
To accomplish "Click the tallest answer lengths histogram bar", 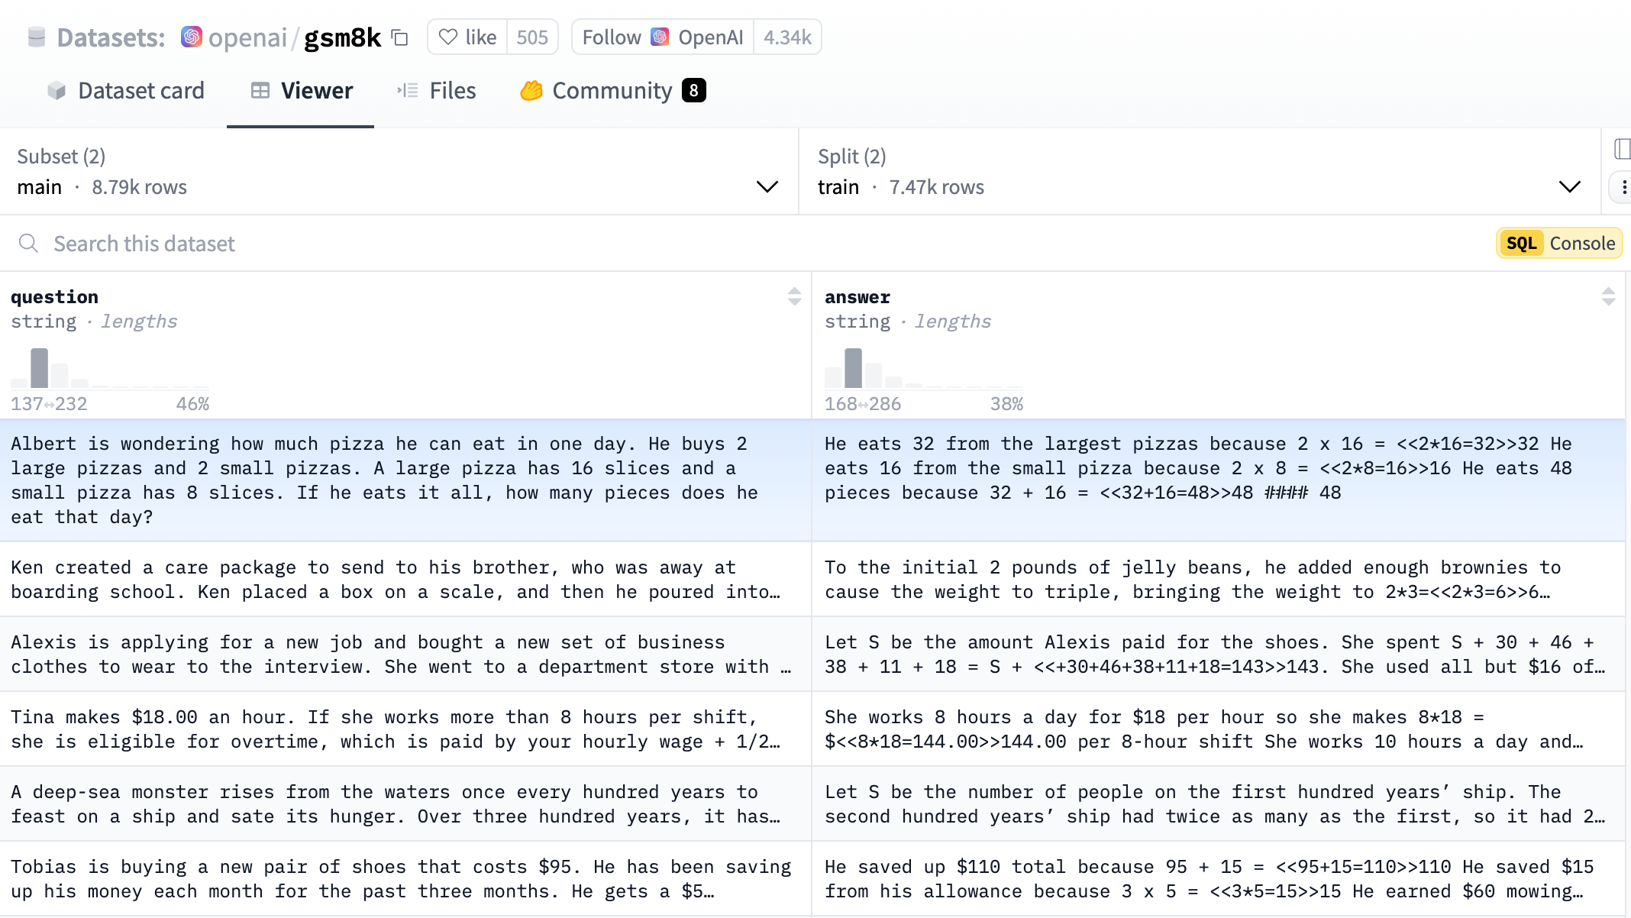I will click(x=854, y=368).
